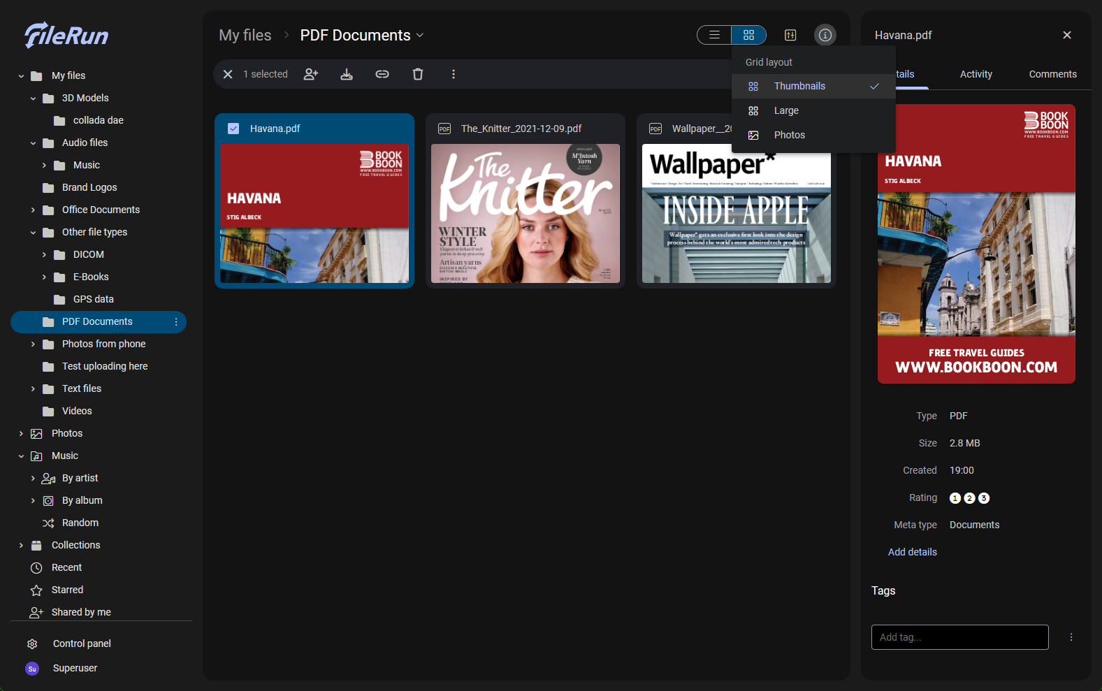
Task: Switch to list view
Action: click(x=714, y=35)
